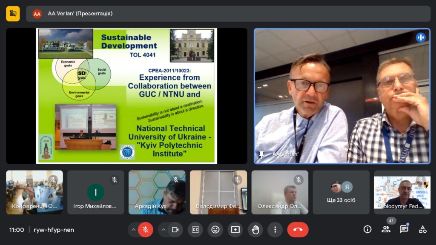The width and height of the screenshot is (436, 245).
Task: Leave the call with red hangup button
Action: 298,230
